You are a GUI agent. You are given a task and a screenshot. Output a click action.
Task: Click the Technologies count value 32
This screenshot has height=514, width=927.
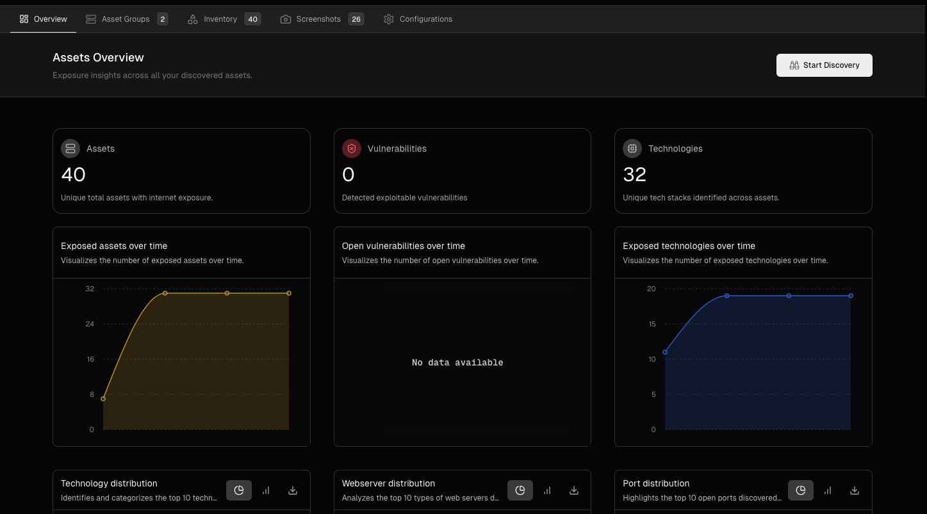(x=635, y=174)
